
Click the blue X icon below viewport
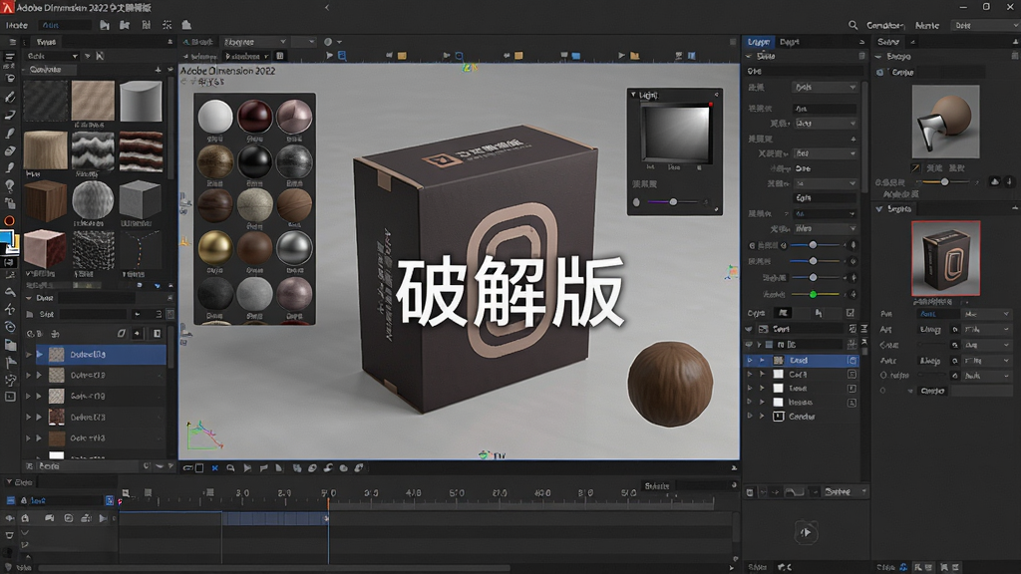tap(214, 468)
